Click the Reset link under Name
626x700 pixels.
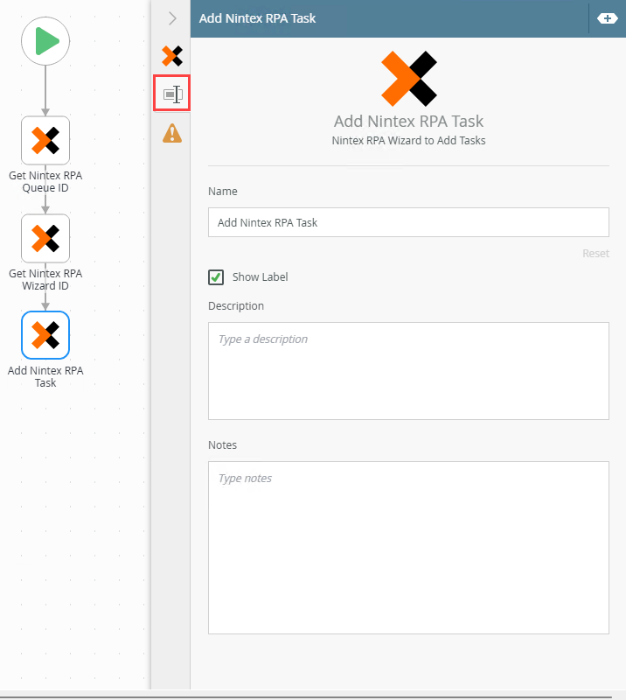595,253
